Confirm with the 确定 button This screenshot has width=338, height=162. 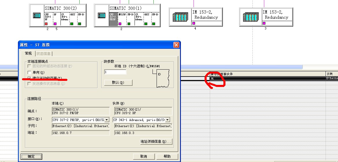click(31, 157)
